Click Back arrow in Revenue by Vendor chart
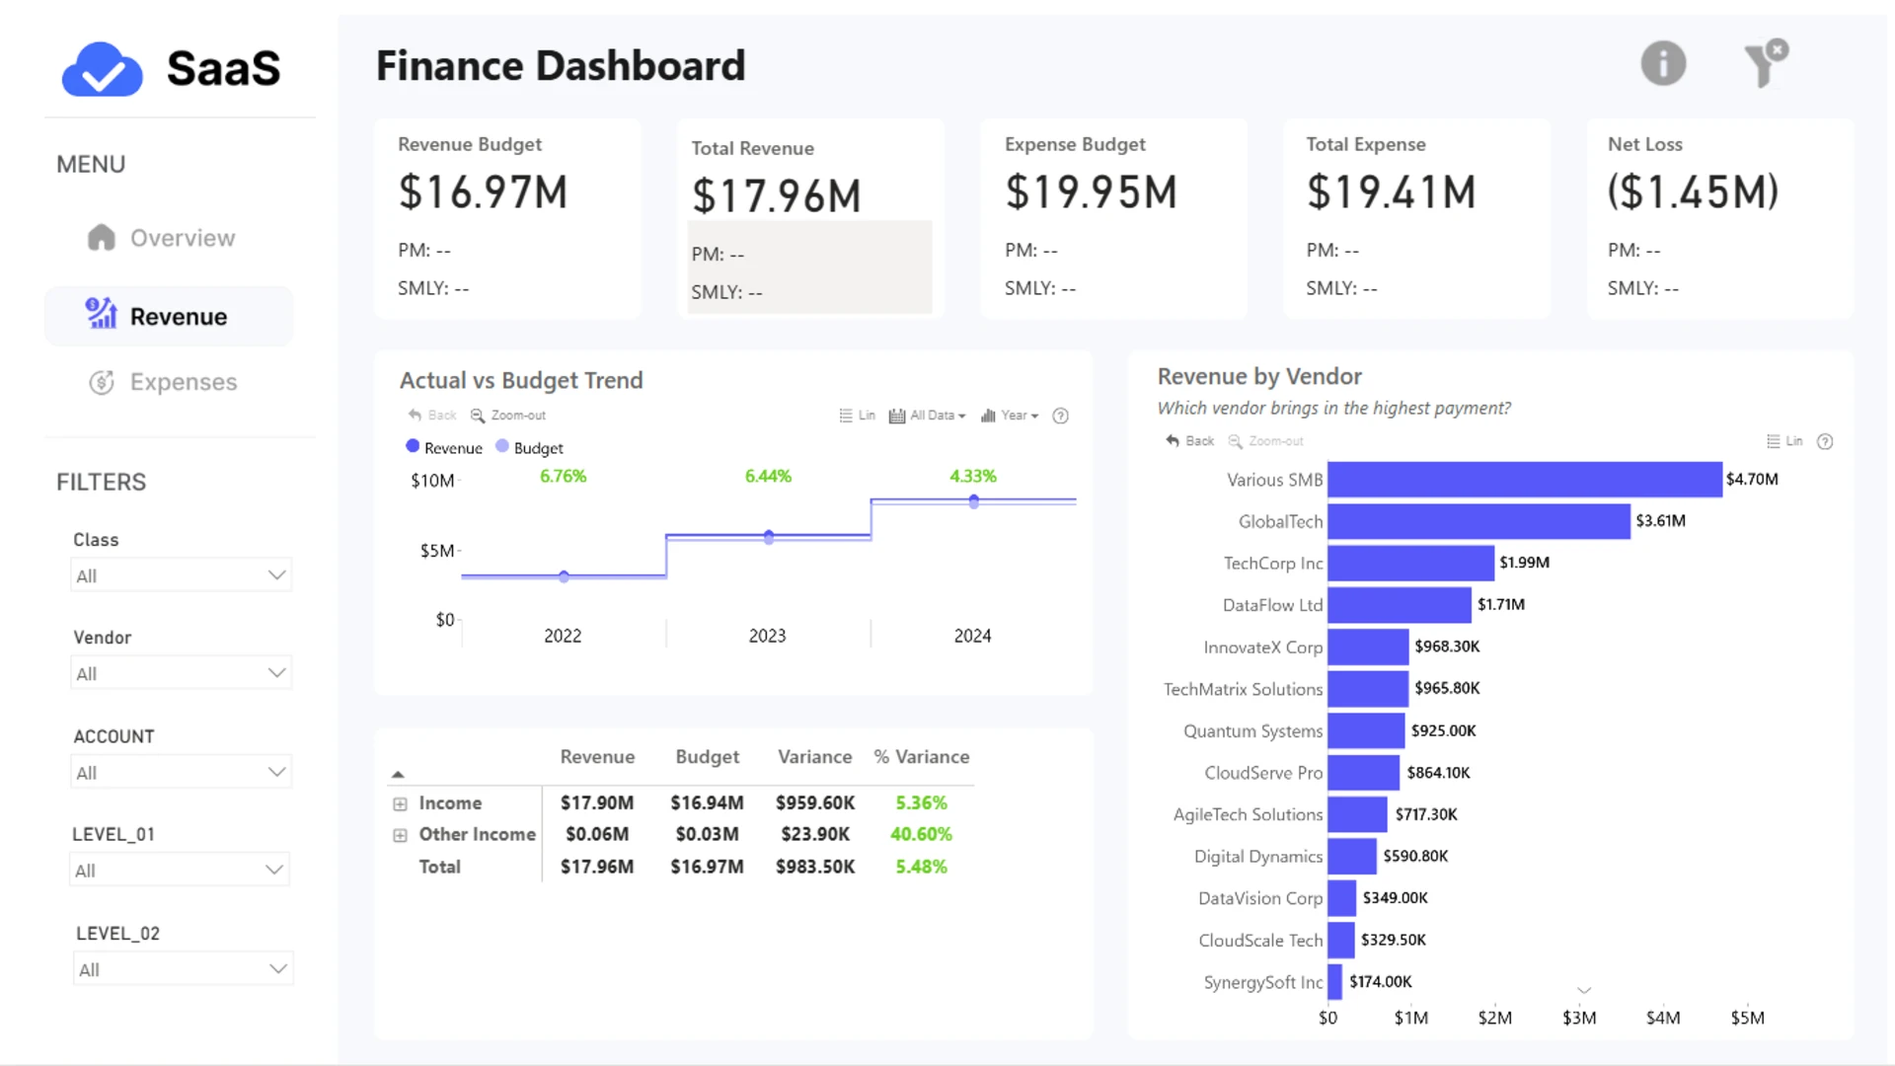The width and height of the screenshot is (1895, 1066). [x=1189, y=441]
